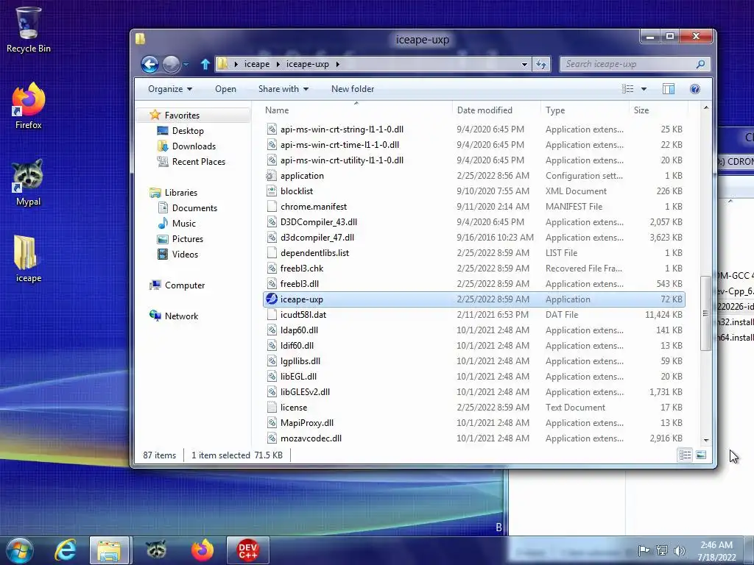Select freebl3.chk file icon

(x=272, y=268)
